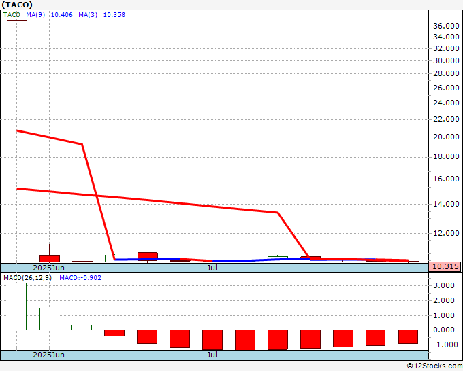Click the tallest green MACD histogram bar
This screenshot has height=371, width=463.
pyautogui.click(x=16, y=306)
